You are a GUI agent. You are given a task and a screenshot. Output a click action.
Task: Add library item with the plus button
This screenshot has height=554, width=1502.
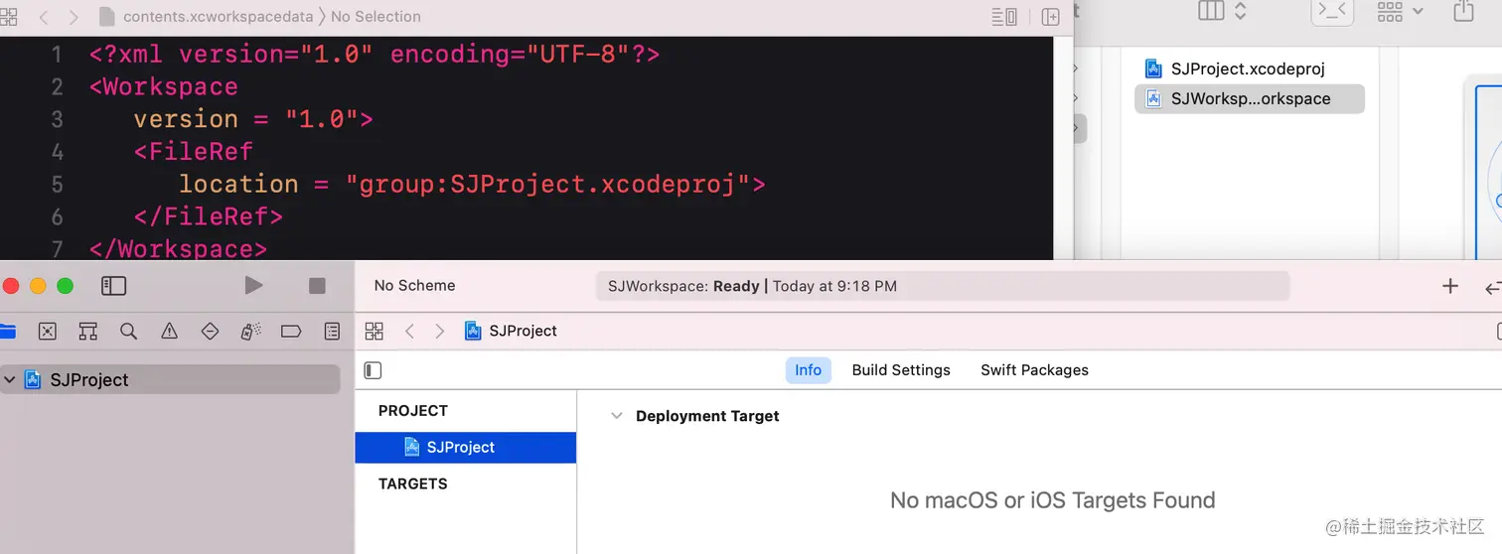point(1450,286)
